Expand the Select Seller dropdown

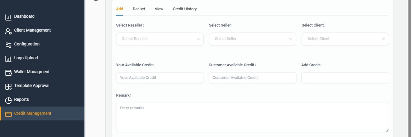[252, 39]
